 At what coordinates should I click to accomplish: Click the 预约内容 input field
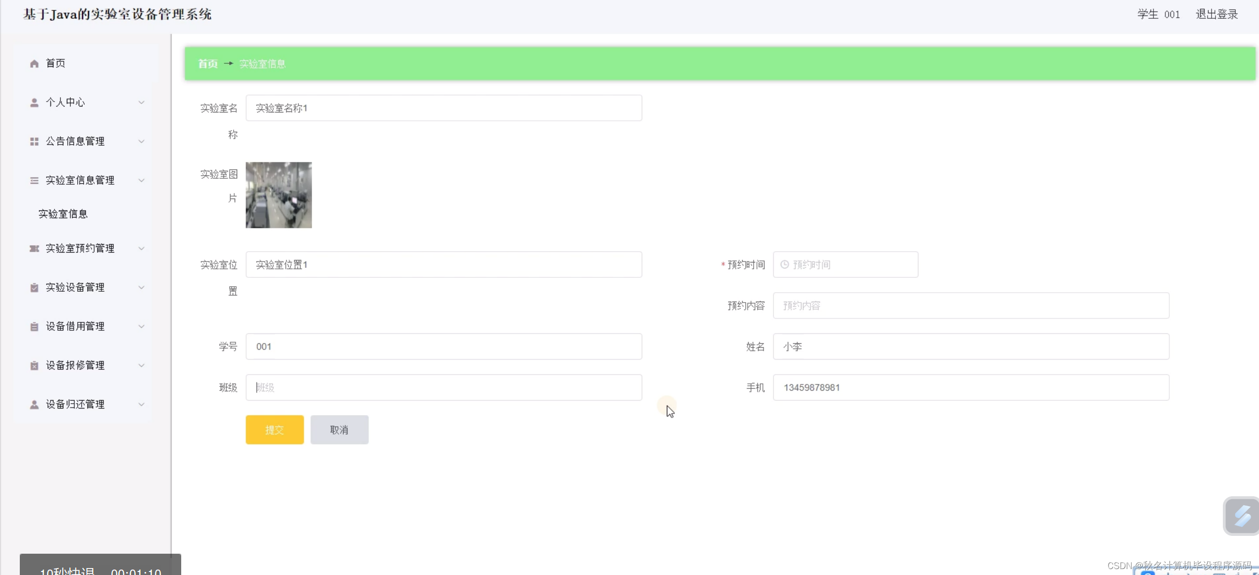coord(970,306)
